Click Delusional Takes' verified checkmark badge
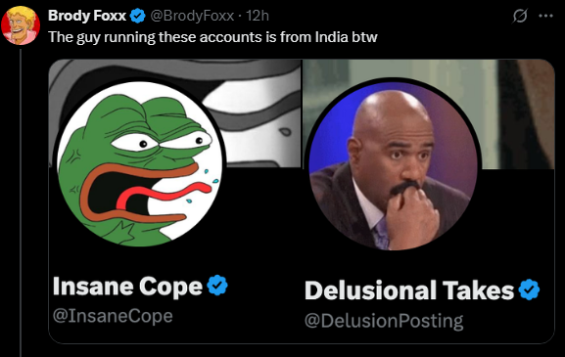 coord(529,290)
